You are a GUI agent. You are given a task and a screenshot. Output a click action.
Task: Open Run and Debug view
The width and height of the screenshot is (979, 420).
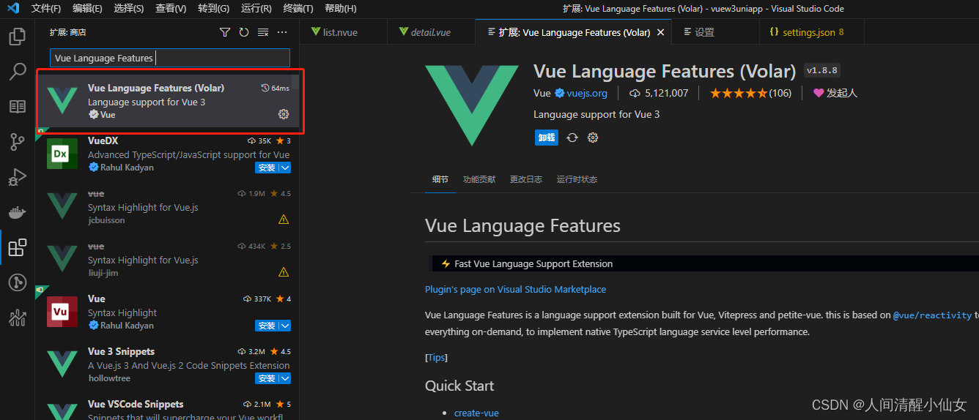tap(17, 176)
